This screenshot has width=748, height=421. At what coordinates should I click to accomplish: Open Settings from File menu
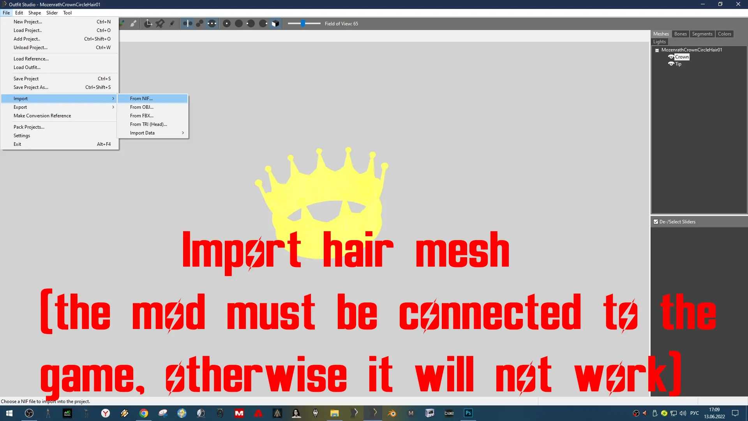[x=60, y=136]
